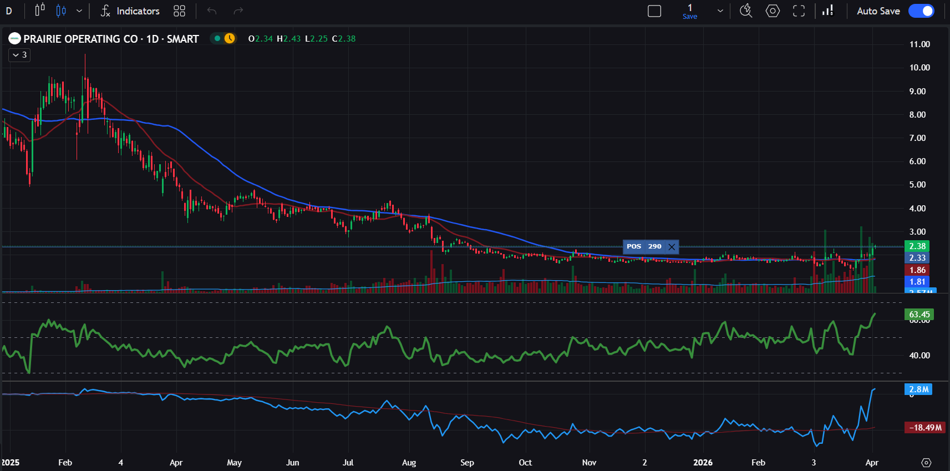The width and height of the screenshot is (950, 471).
Task: Open the bar-chart trading panel icon
Action: [828, 11]
